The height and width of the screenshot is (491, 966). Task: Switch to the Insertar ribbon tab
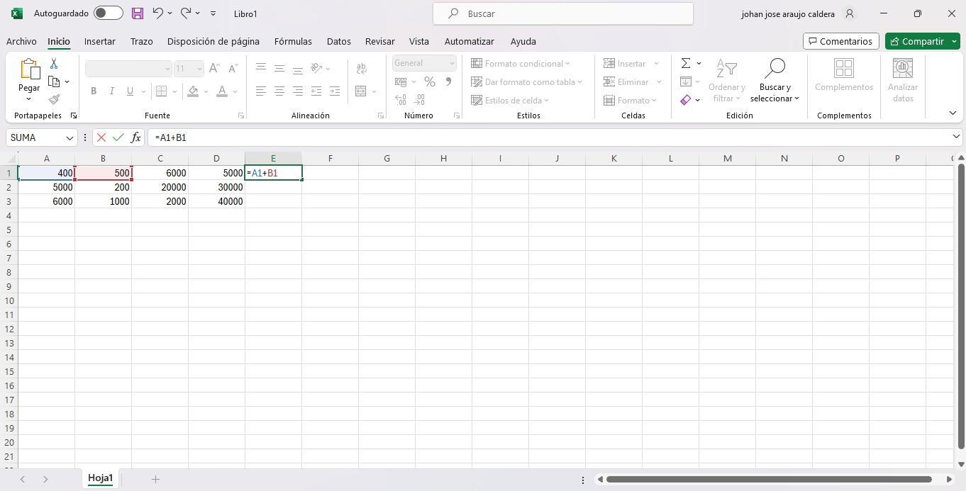(99, 41)
